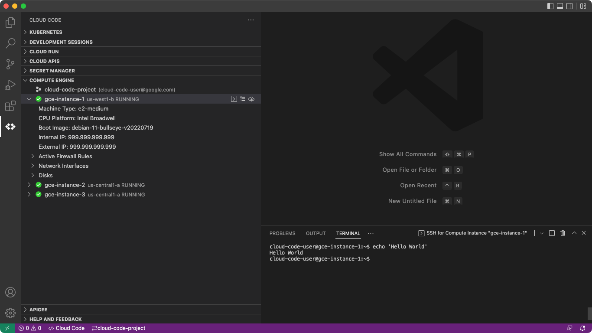Screen dimensions: 592x333
Task: Open the Explorer view in activity bar
Action: click(10, 23)
